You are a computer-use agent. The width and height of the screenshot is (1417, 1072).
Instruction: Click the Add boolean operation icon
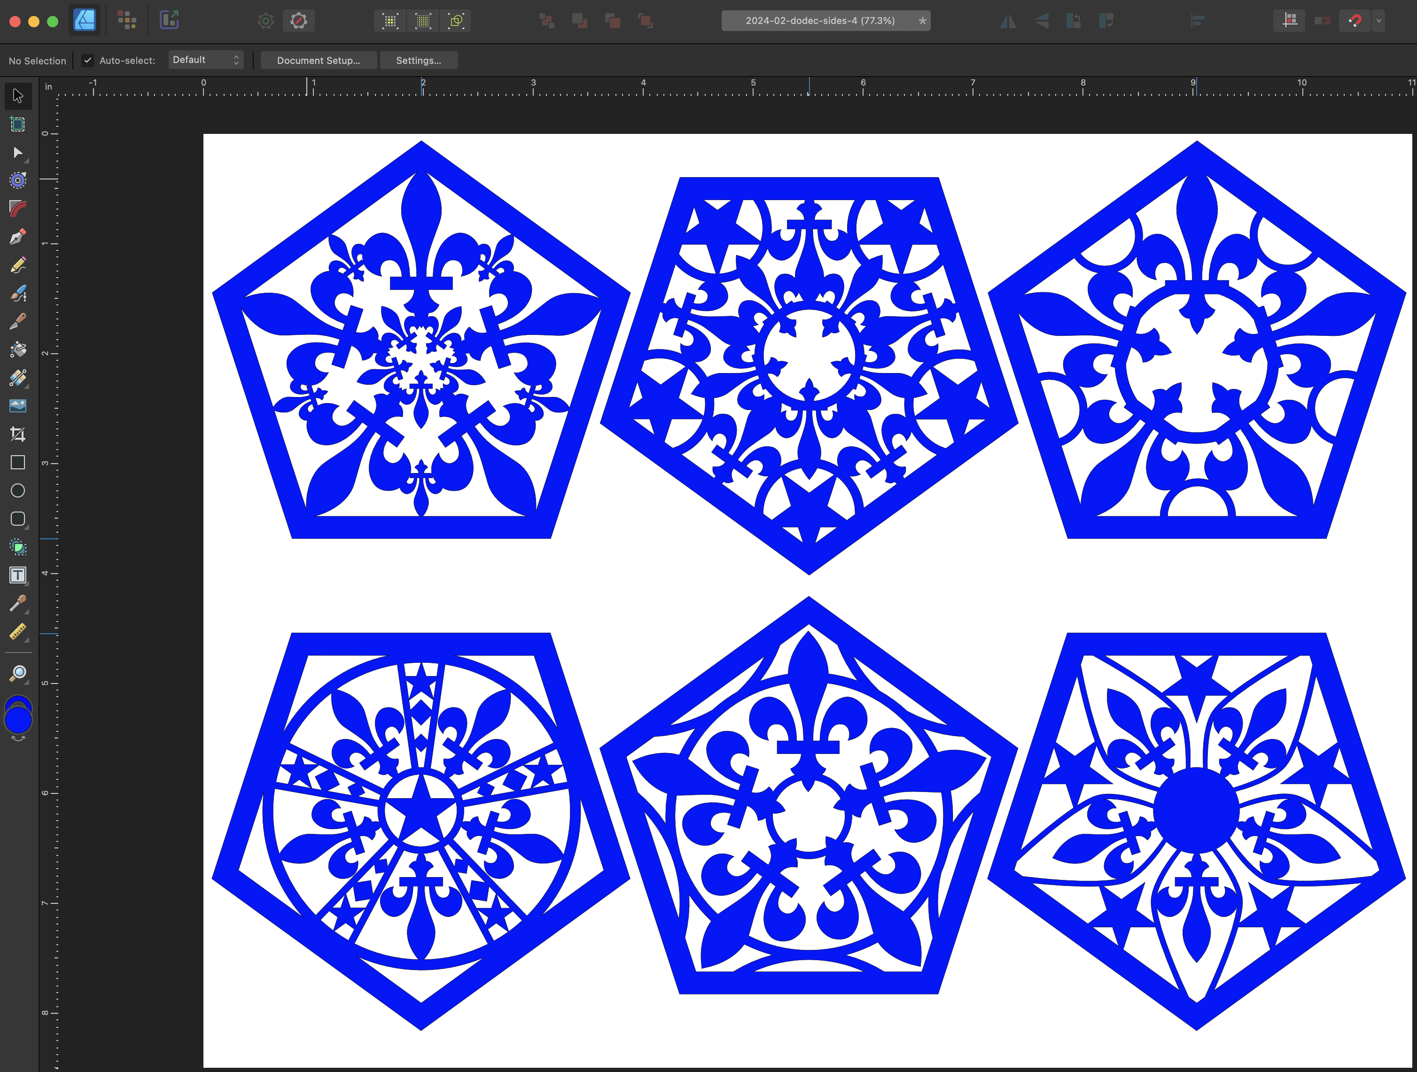(546, 21)
